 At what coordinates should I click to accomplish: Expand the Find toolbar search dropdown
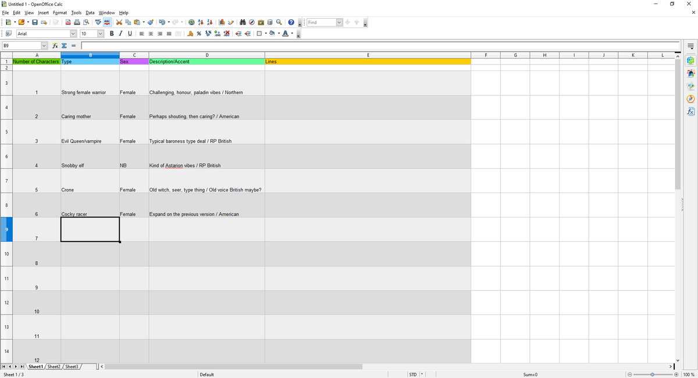tap(340, 23)
